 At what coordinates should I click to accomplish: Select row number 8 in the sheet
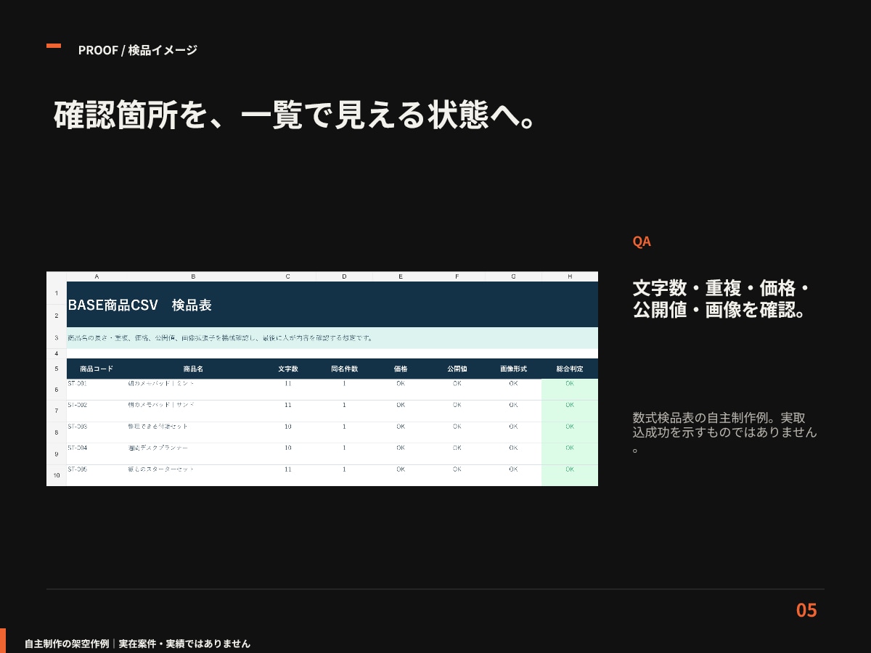[56, 432]
